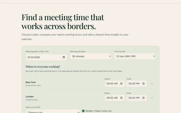Edit London start time 09:00 AM

click(x=115, y=98)
